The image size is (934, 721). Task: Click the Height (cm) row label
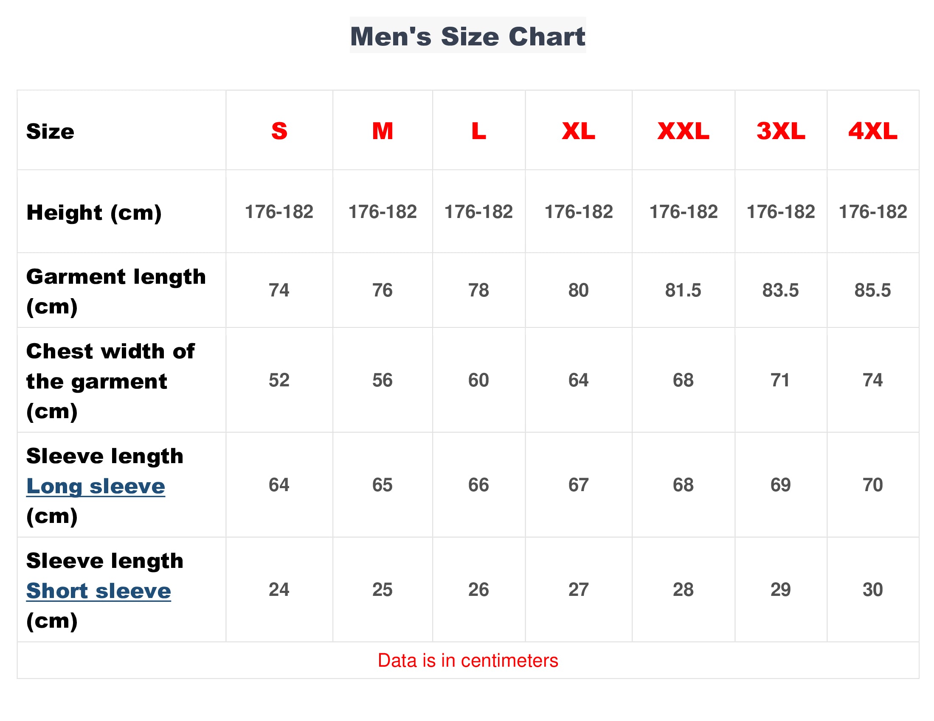94,212
